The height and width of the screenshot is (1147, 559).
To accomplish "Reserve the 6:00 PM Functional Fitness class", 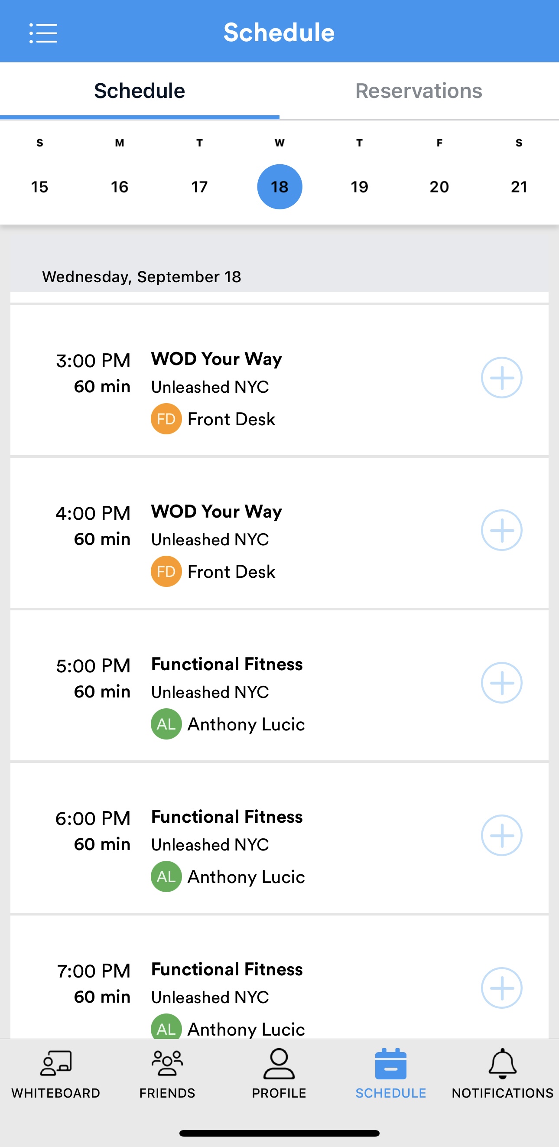I will click(502, 835).
